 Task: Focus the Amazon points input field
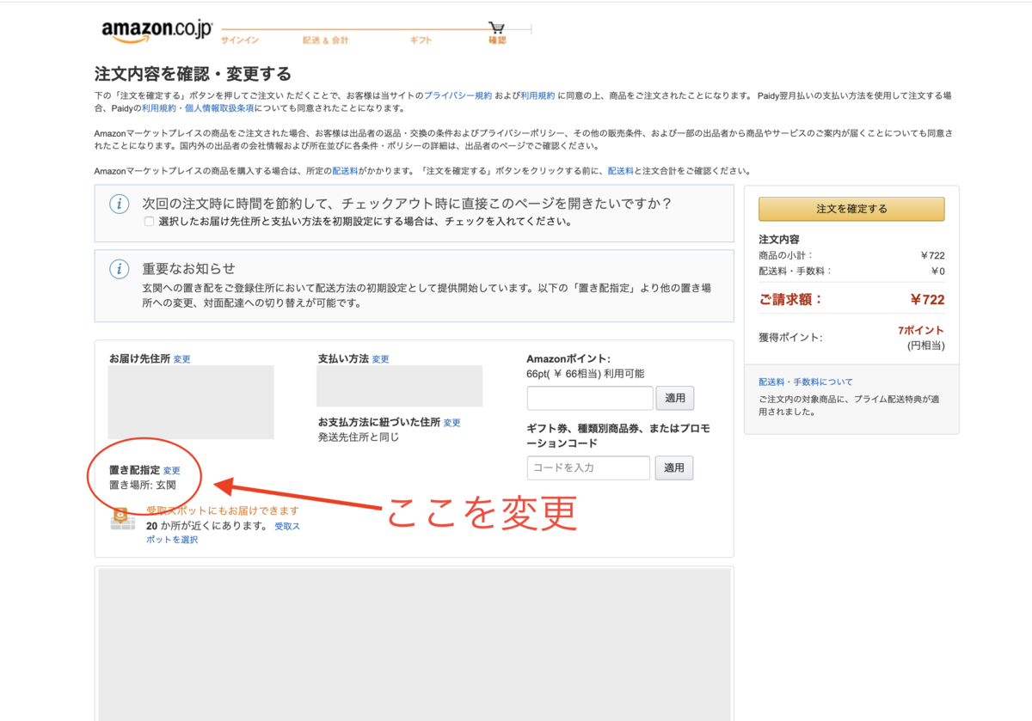pos(590,398)
